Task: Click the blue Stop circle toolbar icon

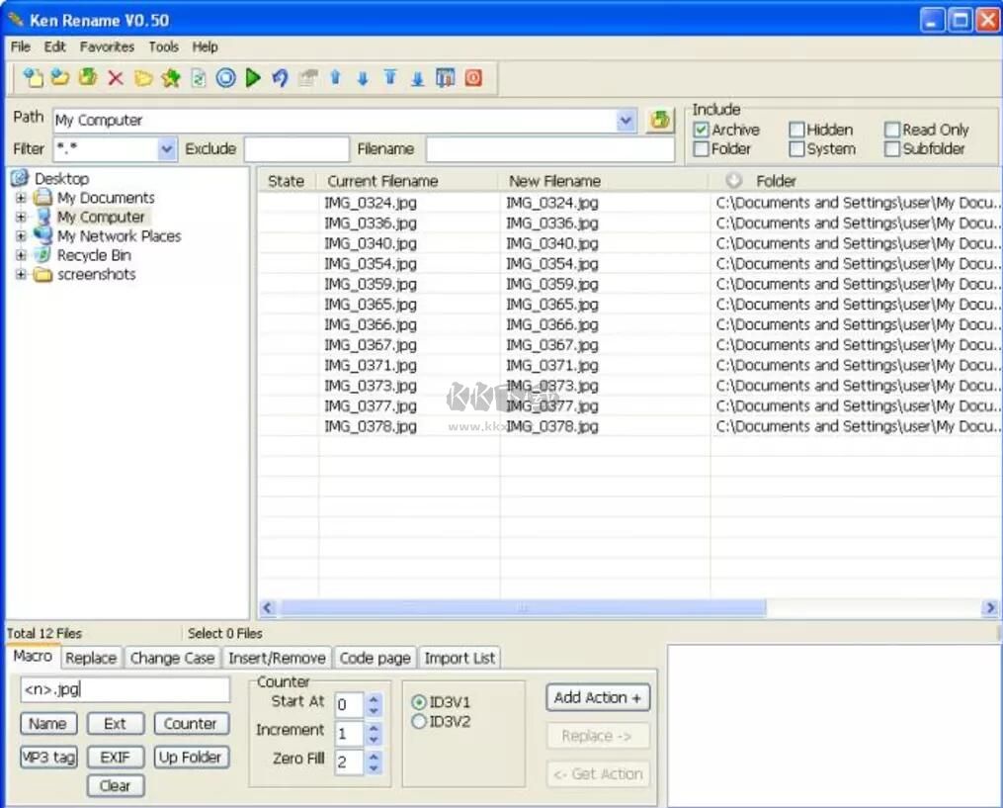Action: click(x=226, y=78)
